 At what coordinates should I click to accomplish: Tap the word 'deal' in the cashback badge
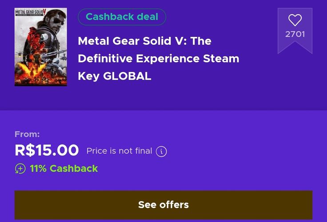click(148, 17)
